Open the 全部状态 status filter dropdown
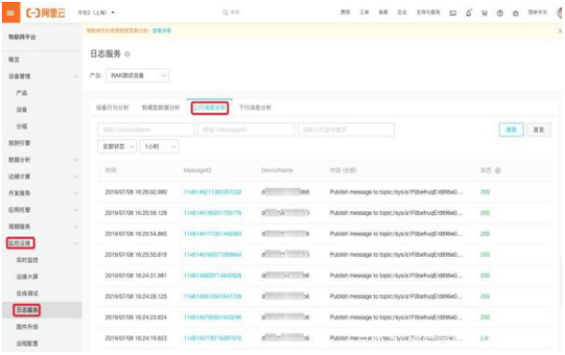The image size is (565, 355). click(x=117, y=147)
